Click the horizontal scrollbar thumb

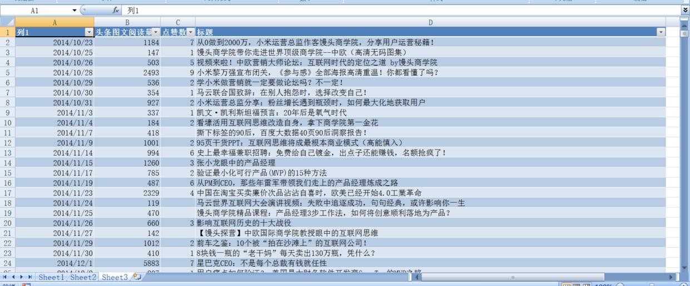[512, 277]
